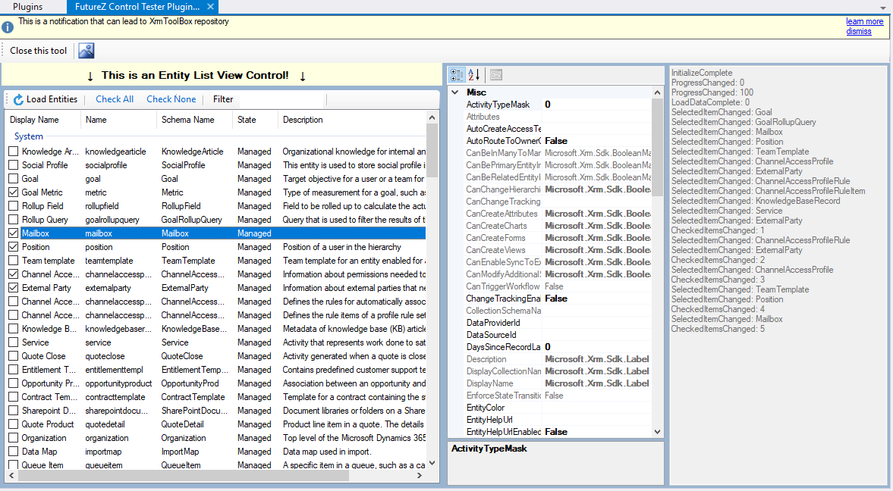Sort by Schema Name column header
Screen dimensions: 893x491
[x=195, y=120]
